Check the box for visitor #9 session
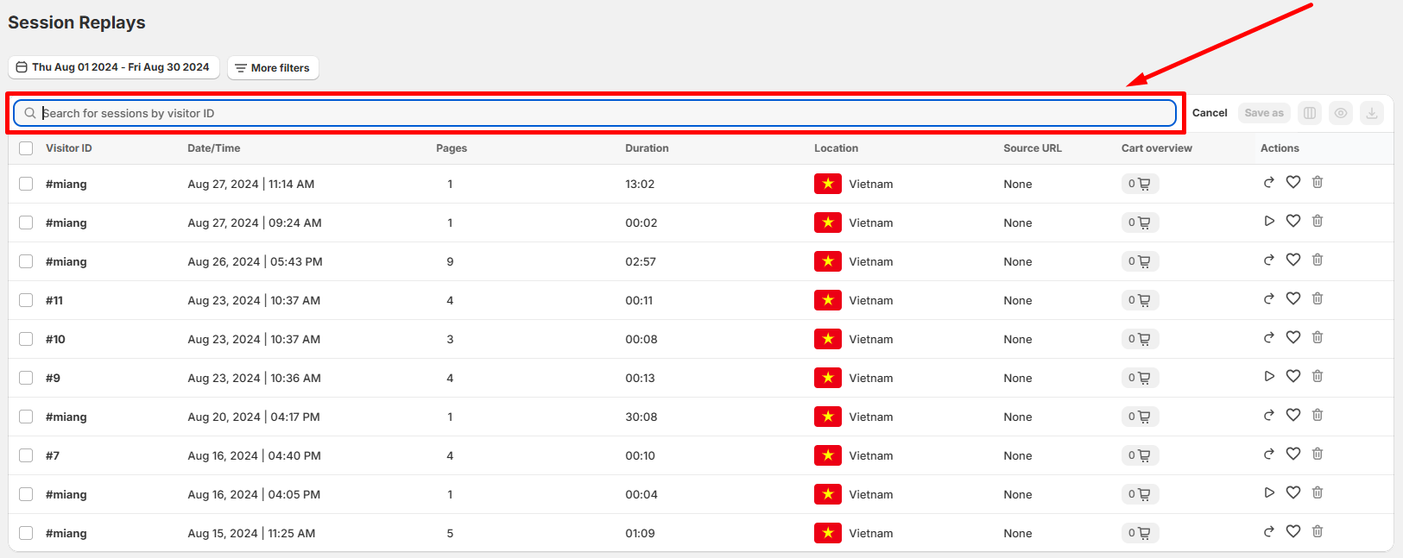 tap(26, 378)
